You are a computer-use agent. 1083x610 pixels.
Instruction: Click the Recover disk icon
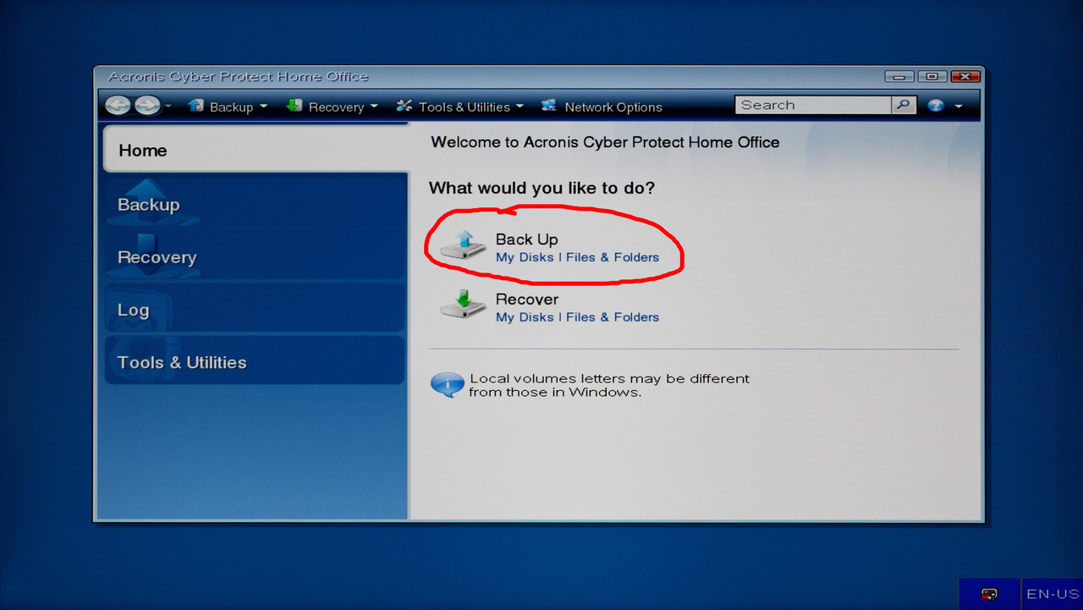(463, 305)
